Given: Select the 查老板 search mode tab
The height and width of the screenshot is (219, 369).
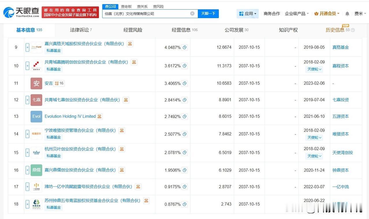Looking at the screenshot, I should (x=126, y=6).
